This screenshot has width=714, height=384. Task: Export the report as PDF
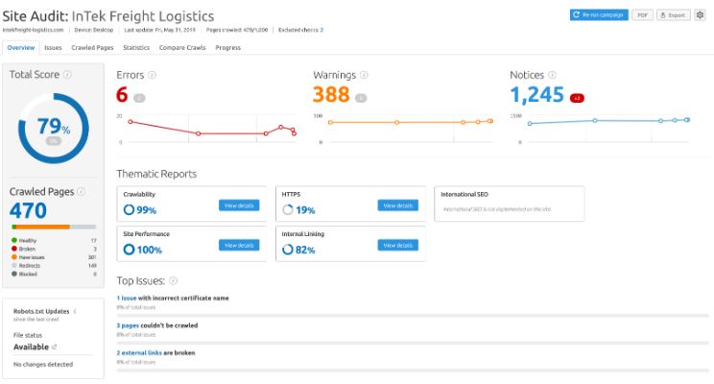(x=643, y=15)
